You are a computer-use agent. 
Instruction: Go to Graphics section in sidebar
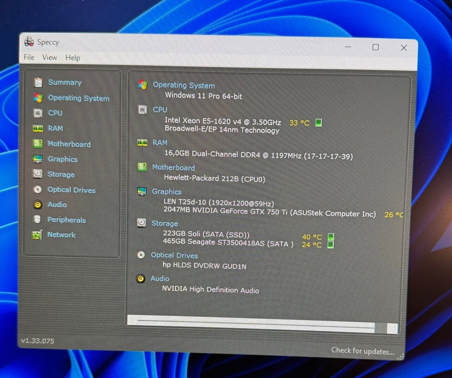click(63, 159)
